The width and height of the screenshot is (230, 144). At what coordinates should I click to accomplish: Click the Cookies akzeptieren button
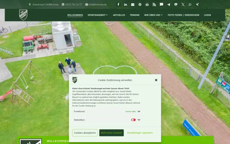point(85,133)
